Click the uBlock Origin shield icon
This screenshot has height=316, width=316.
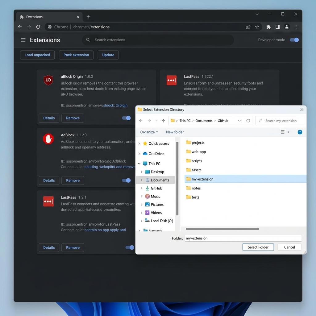click(48, 80)
